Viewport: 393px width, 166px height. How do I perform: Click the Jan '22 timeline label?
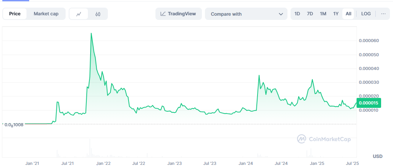pyautogui.click(x=103, y=163)
